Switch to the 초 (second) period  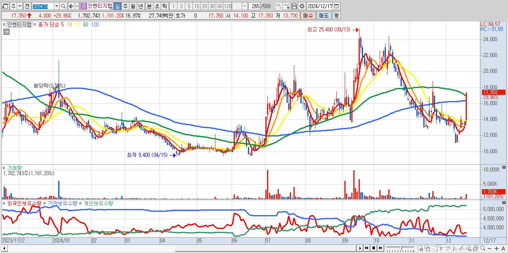pyautogui.click(x=157, y=6)
